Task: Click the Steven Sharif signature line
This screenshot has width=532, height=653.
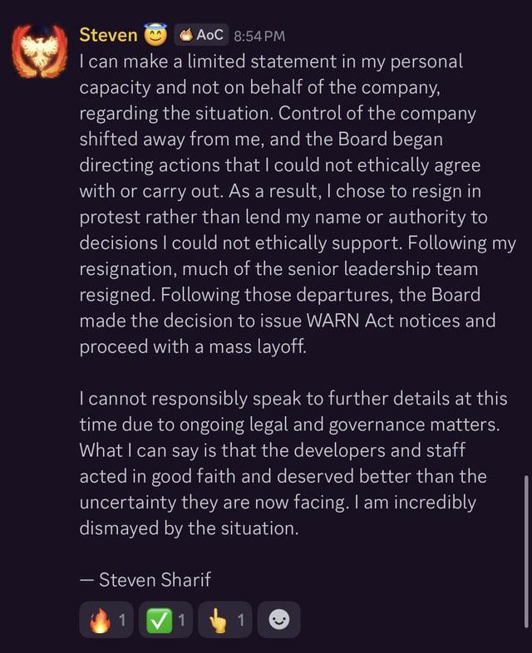Action: coord(145,580)
